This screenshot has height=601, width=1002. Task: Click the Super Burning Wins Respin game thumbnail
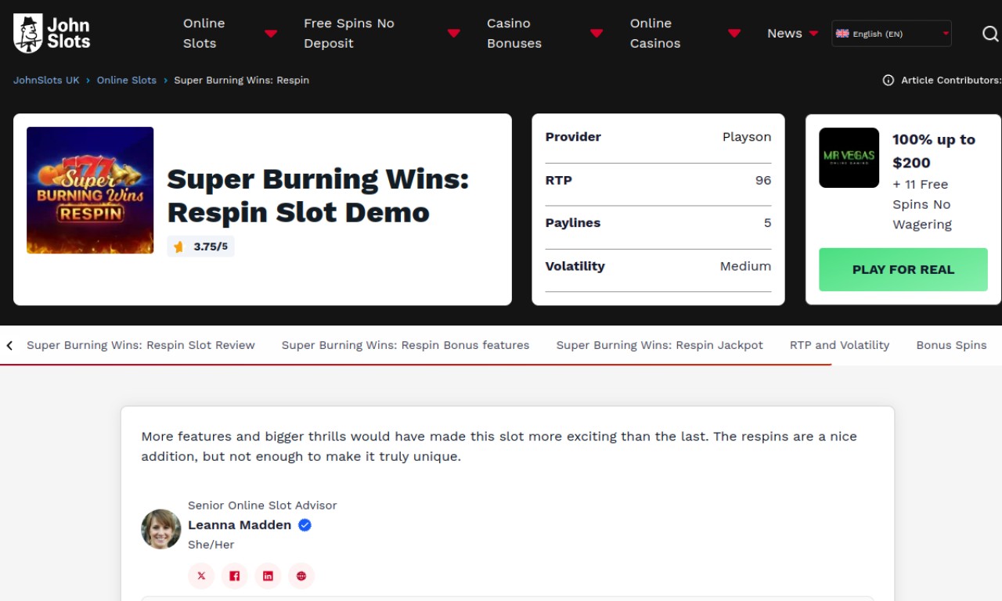click(x=90, y=190)
